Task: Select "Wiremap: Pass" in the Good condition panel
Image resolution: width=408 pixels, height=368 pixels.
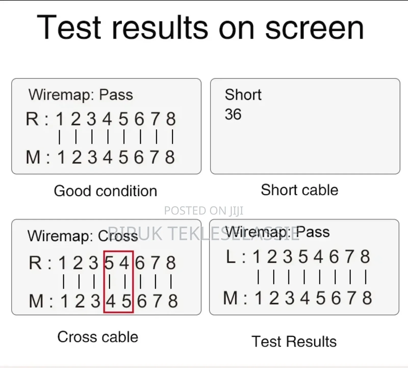Action: click(81, 95)
